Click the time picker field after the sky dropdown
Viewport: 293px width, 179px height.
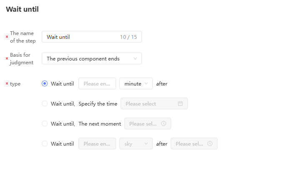[190, 144]
